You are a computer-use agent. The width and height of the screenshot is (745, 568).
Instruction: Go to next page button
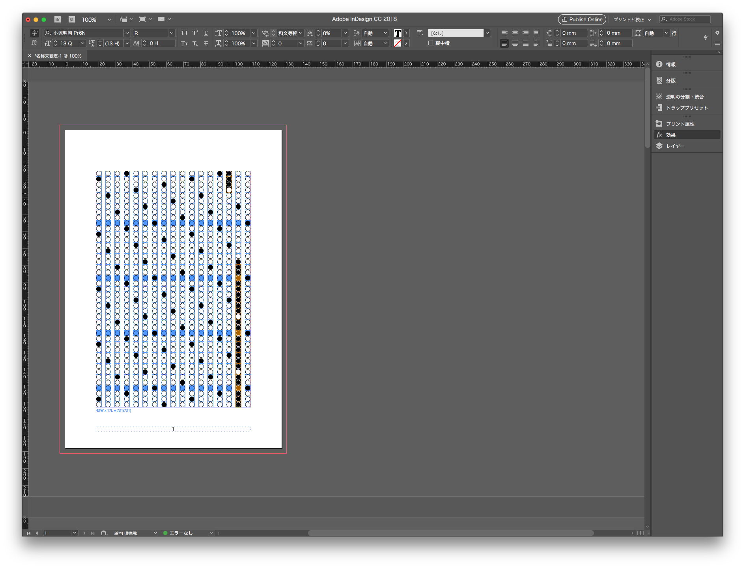(84, 533)
